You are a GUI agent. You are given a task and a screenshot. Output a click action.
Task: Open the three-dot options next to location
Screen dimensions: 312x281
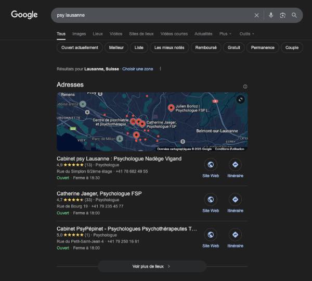(160, 69)
